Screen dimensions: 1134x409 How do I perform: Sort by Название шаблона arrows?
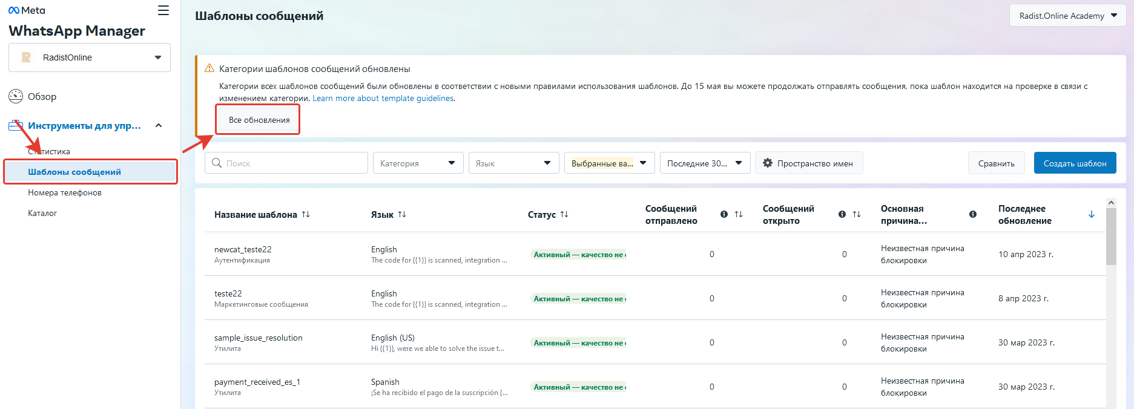click(306, 214)
